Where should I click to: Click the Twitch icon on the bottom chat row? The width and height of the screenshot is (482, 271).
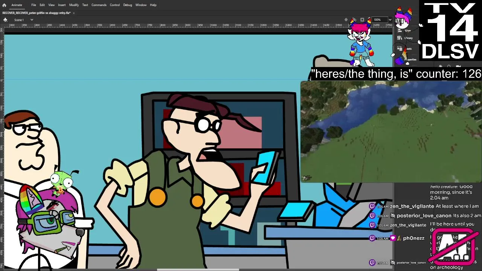pos(372,262)
